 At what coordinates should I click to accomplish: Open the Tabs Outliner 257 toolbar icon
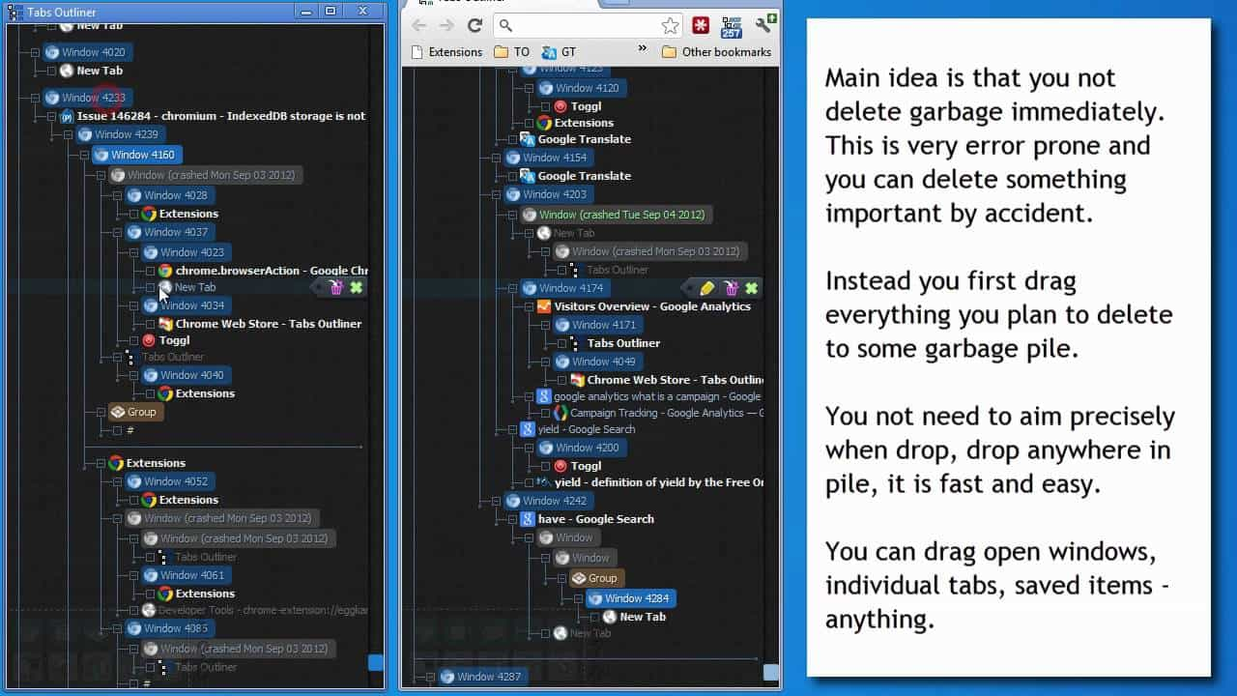[732, 26]
